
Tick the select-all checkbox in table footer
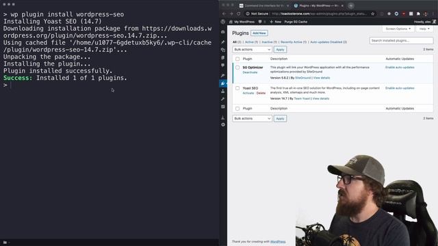pos(237,109)
